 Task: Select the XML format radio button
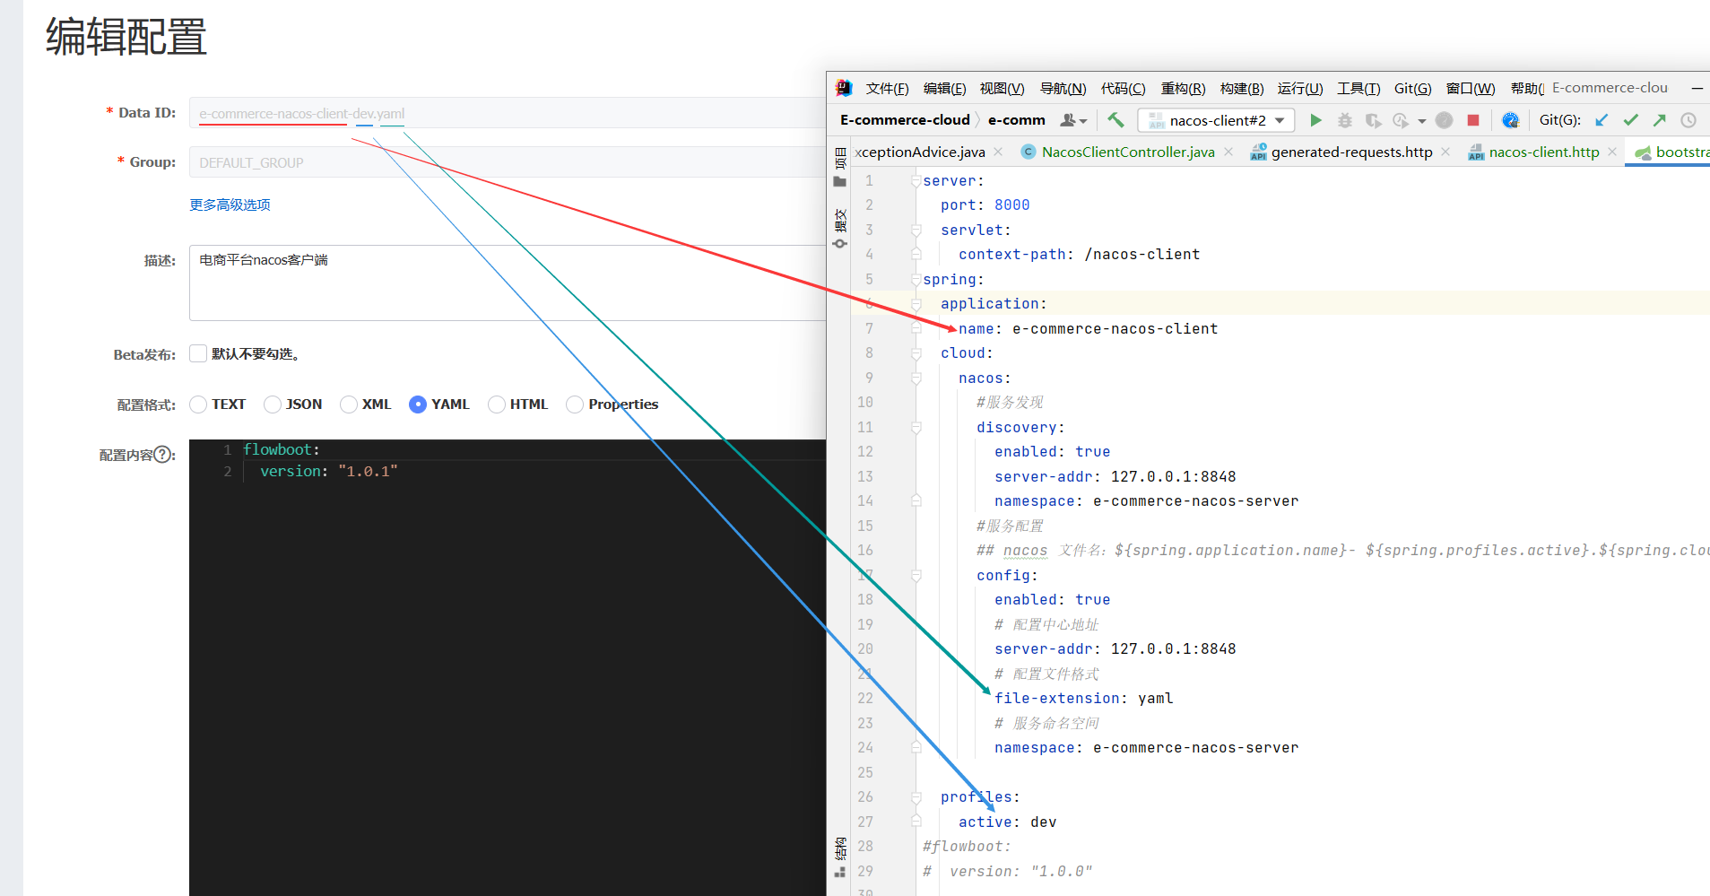coord(349,405)
